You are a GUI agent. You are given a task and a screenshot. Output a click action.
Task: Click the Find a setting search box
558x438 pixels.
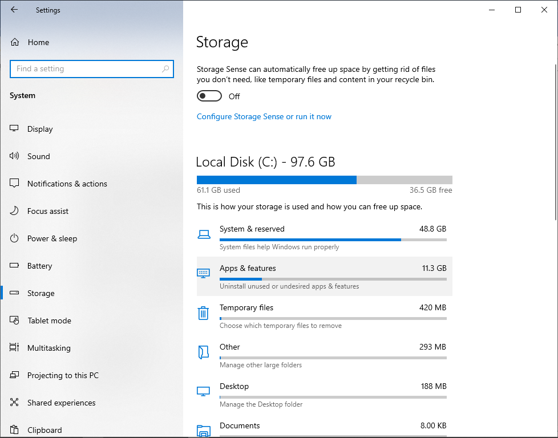(x=86, y=69)
